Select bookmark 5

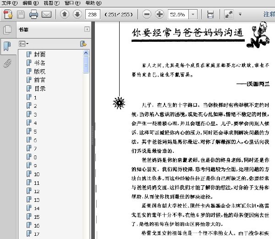[x=35, y=132]
